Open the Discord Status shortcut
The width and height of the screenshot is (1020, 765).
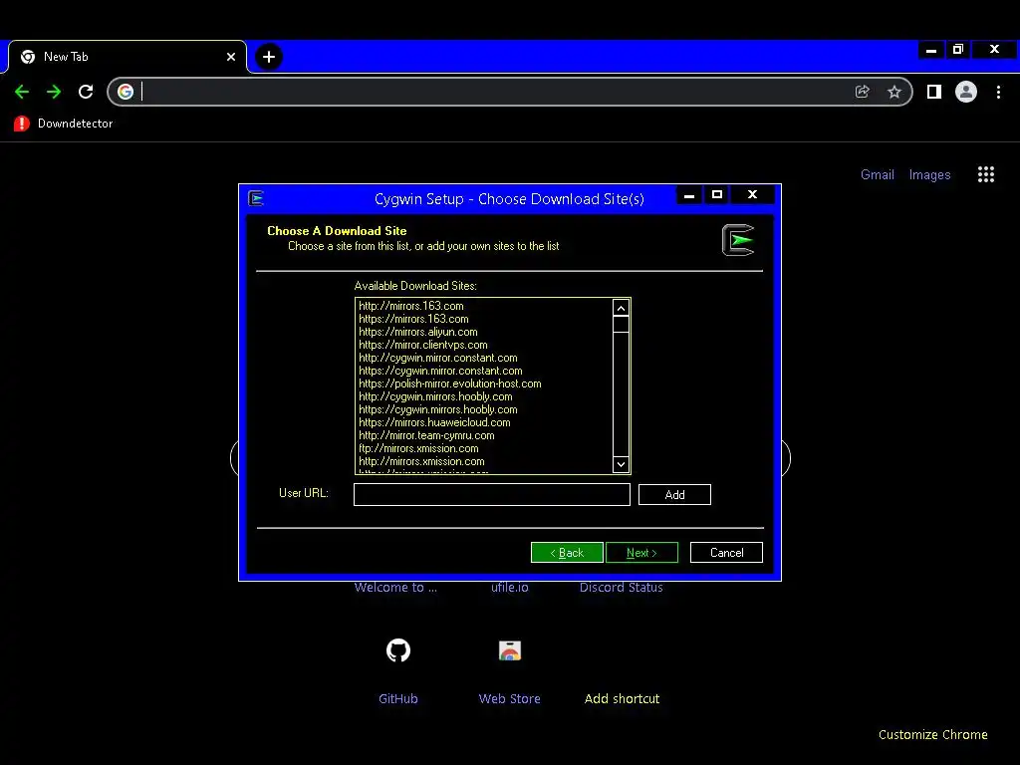pos(622,588)
